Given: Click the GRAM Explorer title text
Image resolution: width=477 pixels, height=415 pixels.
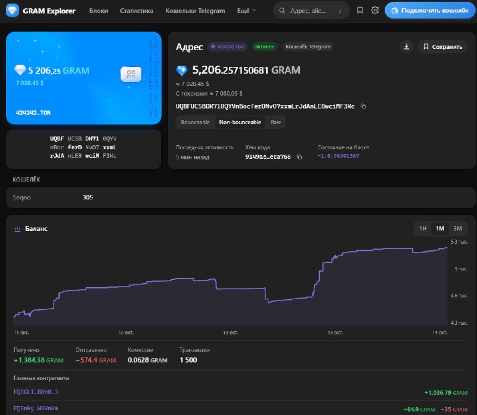Looking at the screenshot, I should 49,11.
